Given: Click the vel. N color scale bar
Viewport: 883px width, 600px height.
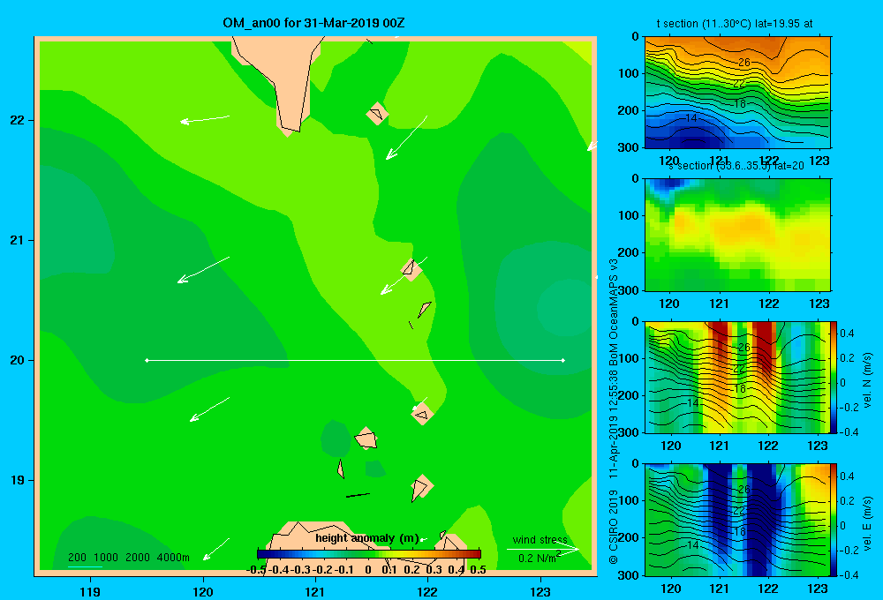Looking at the screenshot, I should (x=834, y=377).
